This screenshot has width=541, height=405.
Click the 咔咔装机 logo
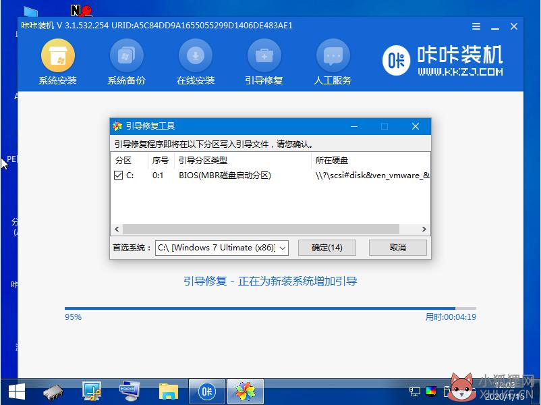click(443, 61)
